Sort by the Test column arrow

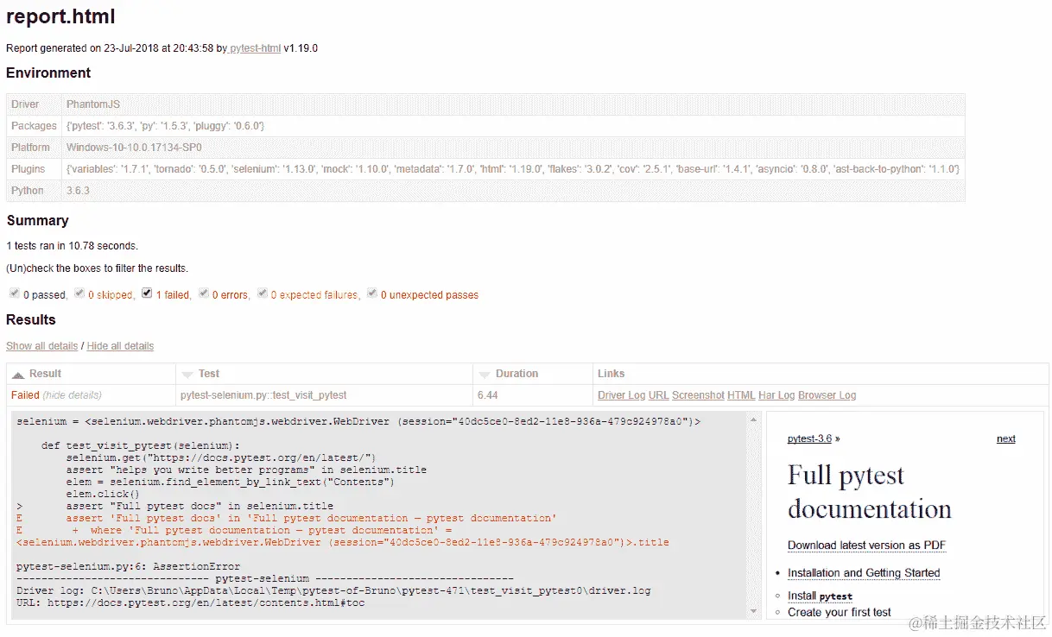point(187,375)
